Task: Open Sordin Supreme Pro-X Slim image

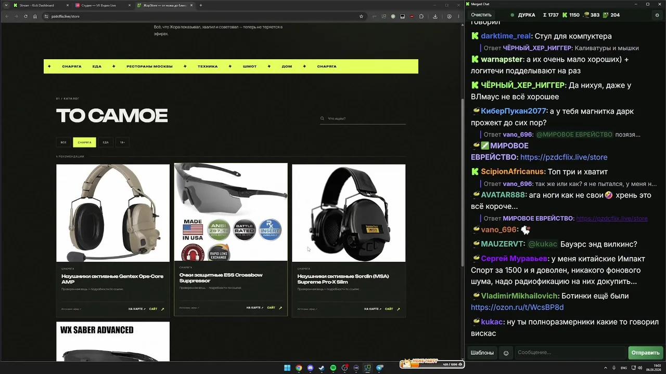Action: 349,213
